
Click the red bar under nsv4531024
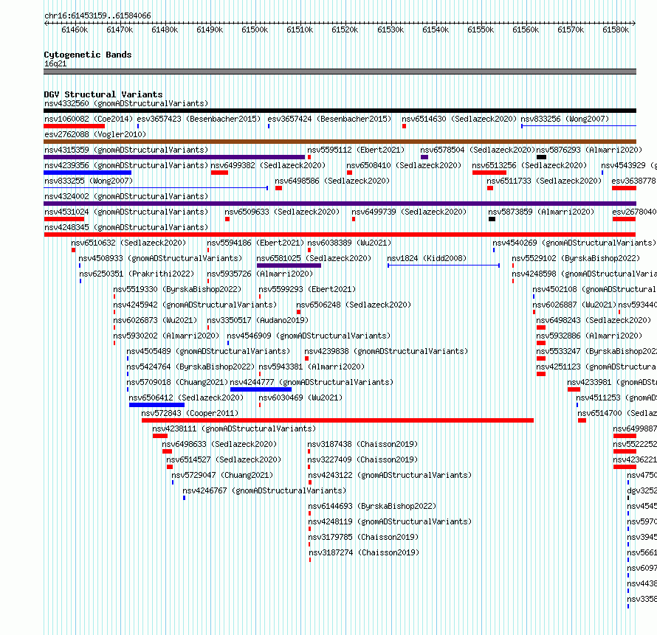64,219
